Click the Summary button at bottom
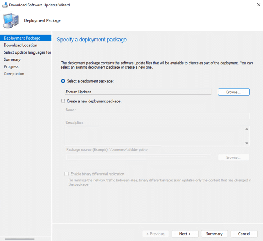263x241 pixels. coord(214,234)
